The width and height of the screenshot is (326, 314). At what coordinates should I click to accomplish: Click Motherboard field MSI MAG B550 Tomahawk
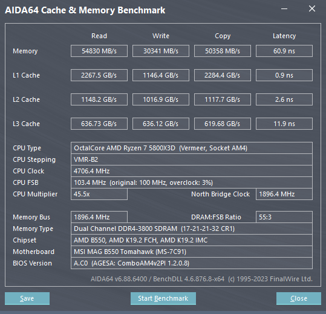point(192,252)
